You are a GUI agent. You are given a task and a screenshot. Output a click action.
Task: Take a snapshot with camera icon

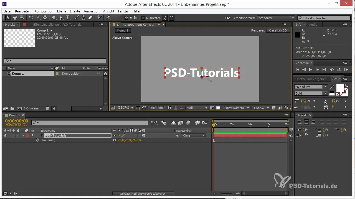point(169,108)
